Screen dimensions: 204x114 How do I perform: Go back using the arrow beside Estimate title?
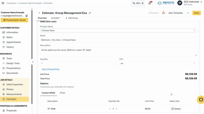coord(39,13)
